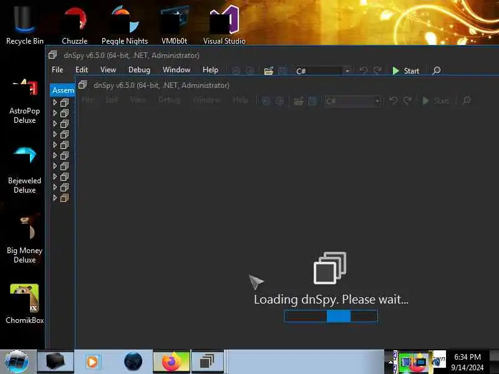Click the black box taskbar icon beside Start
The image size is (499, 374).
[56, 362]
